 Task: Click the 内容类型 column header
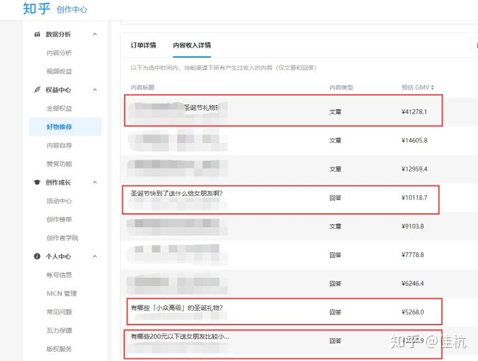coord(341,87)
